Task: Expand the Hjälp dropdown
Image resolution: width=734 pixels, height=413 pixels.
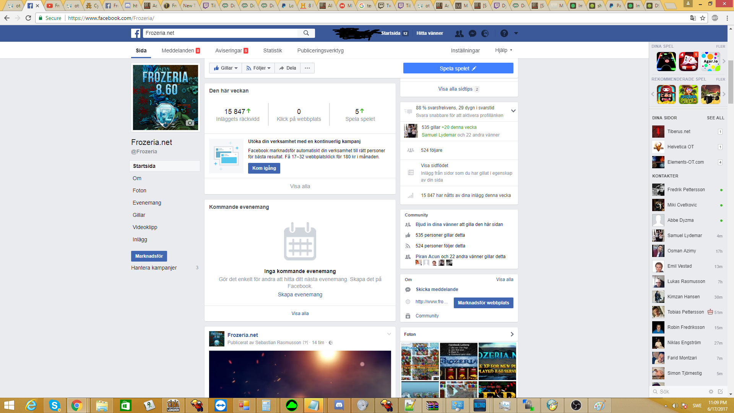Action: [x=503, y=50]
